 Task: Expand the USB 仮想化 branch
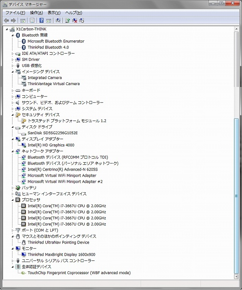pos(12,66)
